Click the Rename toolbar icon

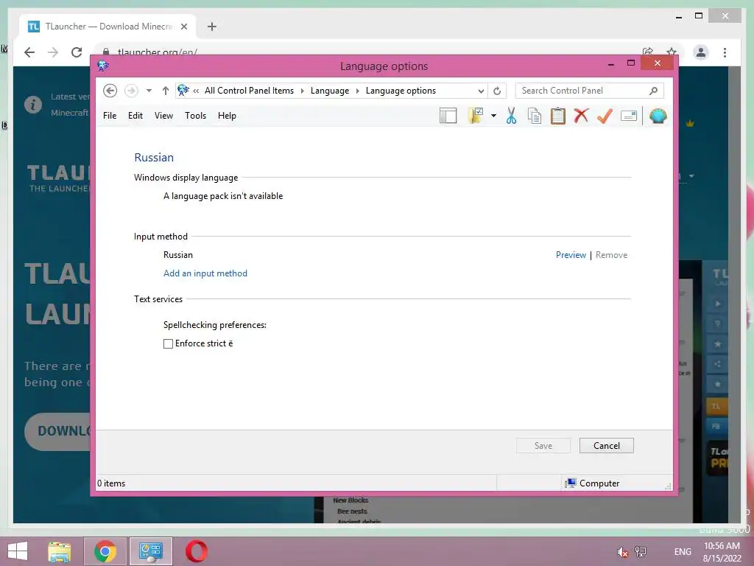point(629,116)
